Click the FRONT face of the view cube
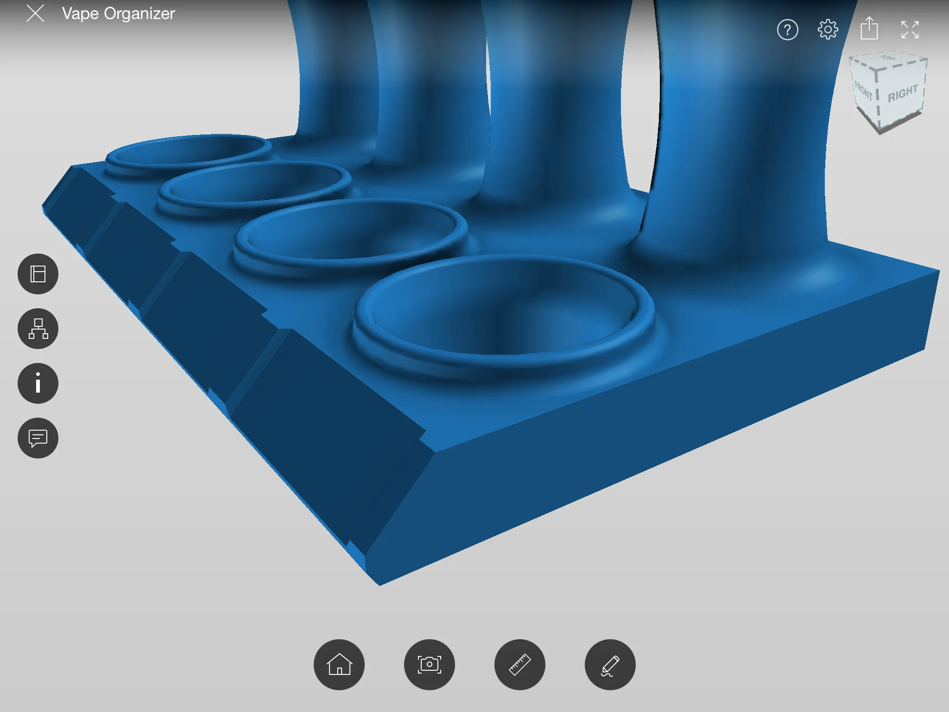The height and width of the screenshot is (712, 949). [x=863, y=92]
